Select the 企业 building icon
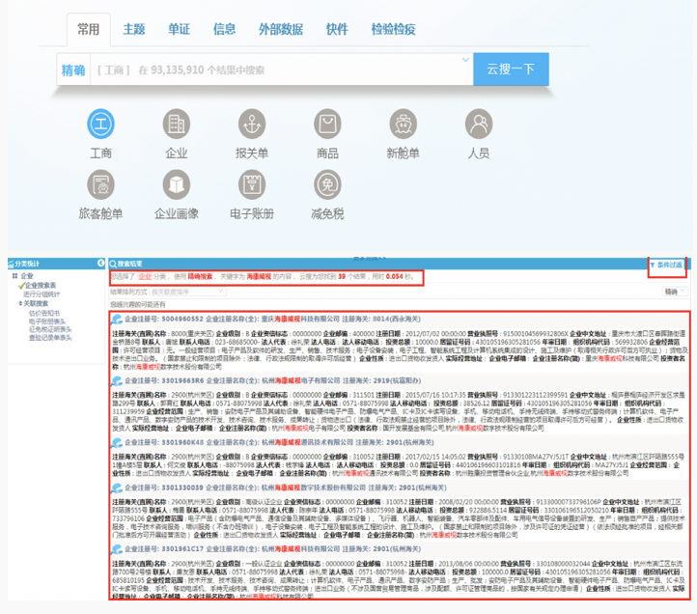The width and height of the screenshot is (697, 614). (x=177, y=124)
